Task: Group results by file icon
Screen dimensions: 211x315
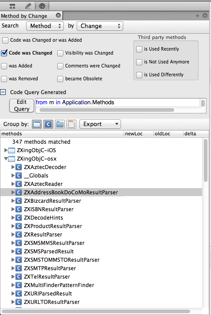Action: 71,124
